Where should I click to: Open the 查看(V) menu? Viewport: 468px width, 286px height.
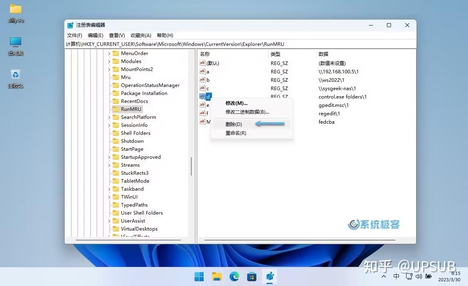tap(116, 35)
